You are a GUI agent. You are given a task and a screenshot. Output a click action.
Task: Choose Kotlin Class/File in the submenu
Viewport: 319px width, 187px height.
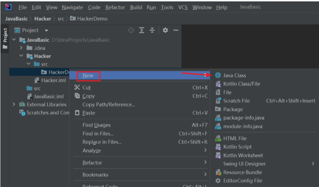(x=241, y=84)
